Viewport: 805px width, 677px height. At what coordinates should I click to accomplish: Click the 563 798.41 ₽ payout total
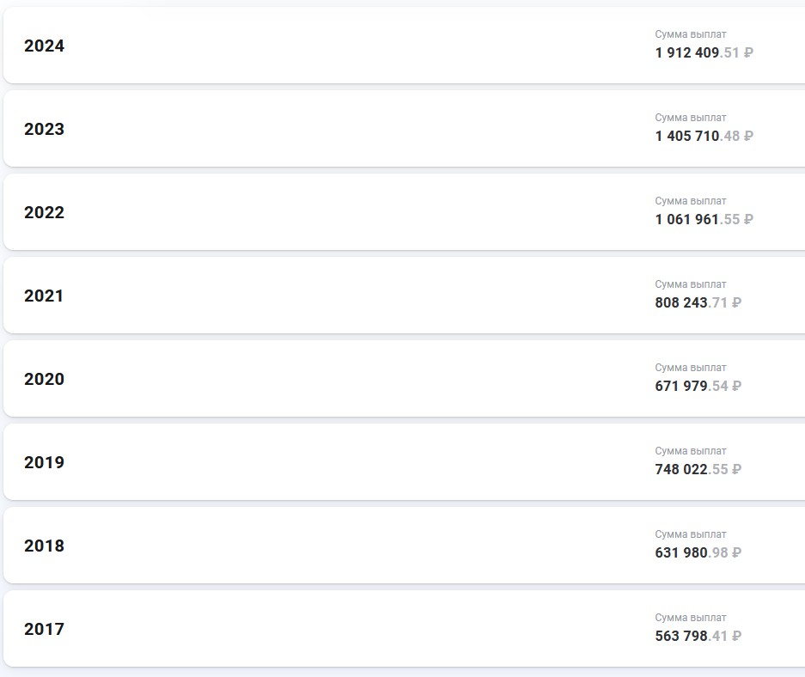(698, 636)
